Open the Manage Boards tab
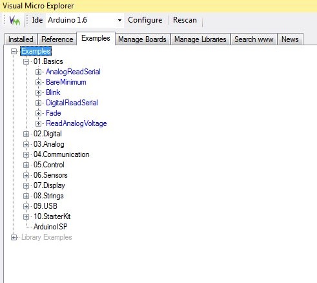The image size is (317, 283). (142, 39)
